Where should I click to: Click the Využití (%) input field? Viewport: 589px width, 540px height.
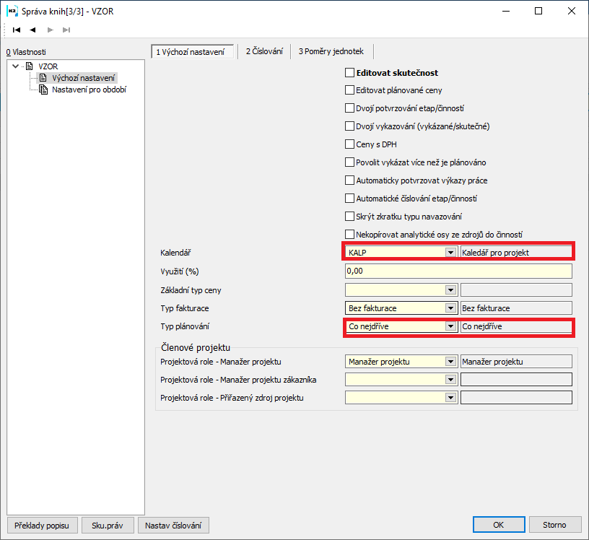(458, 271)
